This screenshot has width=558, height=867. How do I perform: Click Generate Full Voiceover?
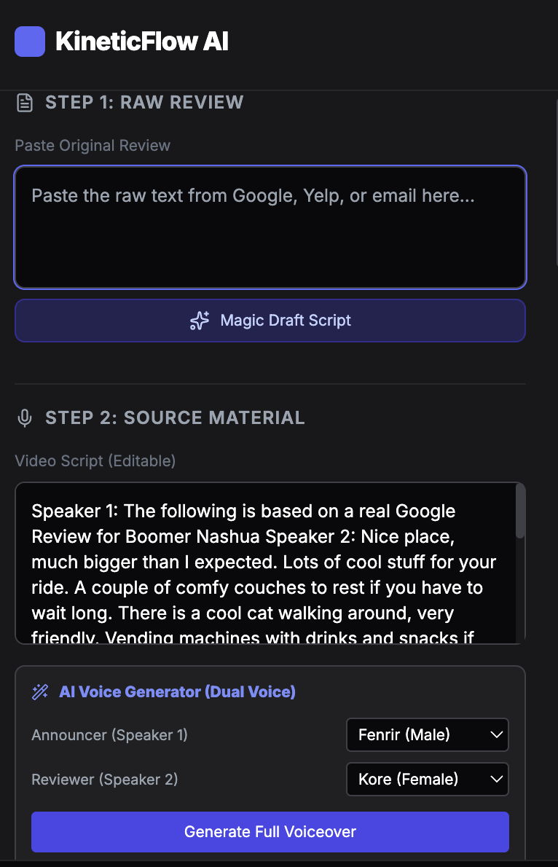(270, 831)
